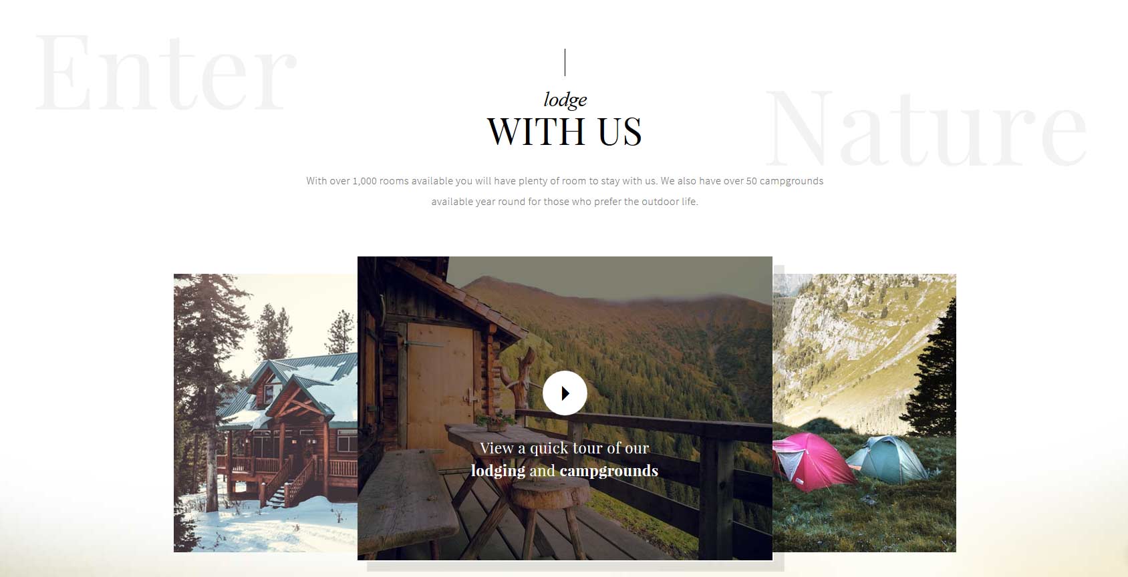
Task: Click the italic "lodge" subtitle
Action: [565, 100]
